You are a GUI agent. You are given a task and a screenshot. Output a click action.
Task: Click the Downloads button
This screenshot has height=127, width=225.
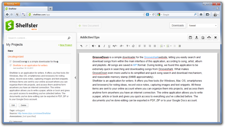click(x=178, y=26)
